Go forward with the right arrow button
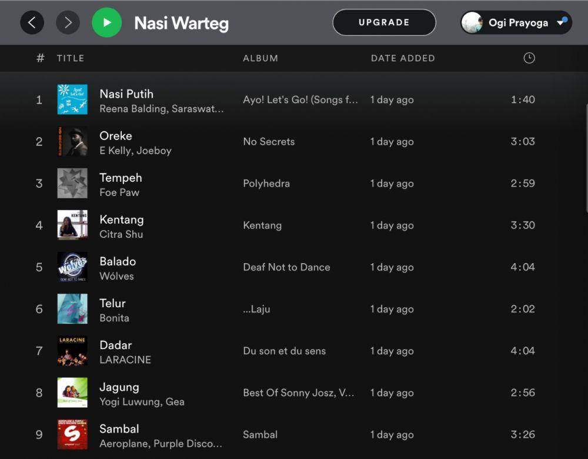This screenshot has height=459, width=588. coord(68,22)
